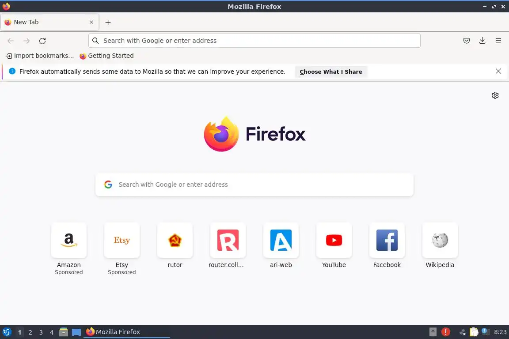This screenshot has height=339, width=509.
Task: Click red exclamation alert tray icon
Action: click(446, 332)
